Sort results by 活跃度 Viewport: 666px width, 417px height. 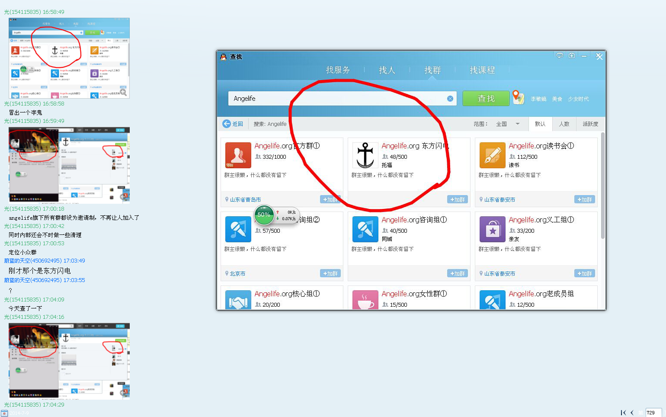(x=590, y=124)
